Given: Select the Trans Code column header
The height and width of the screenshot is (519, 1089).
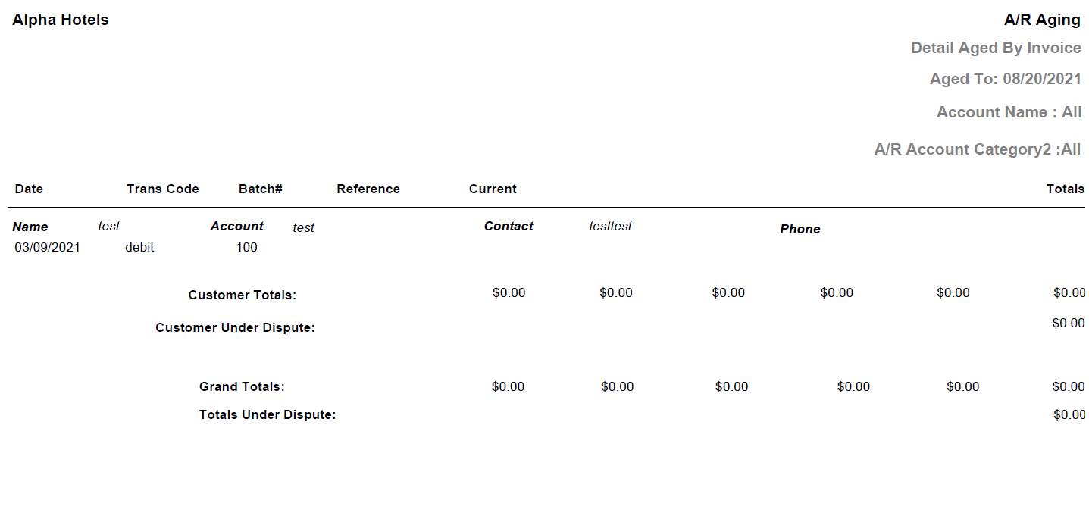Looking at the screenshot, I should (163, 189).
